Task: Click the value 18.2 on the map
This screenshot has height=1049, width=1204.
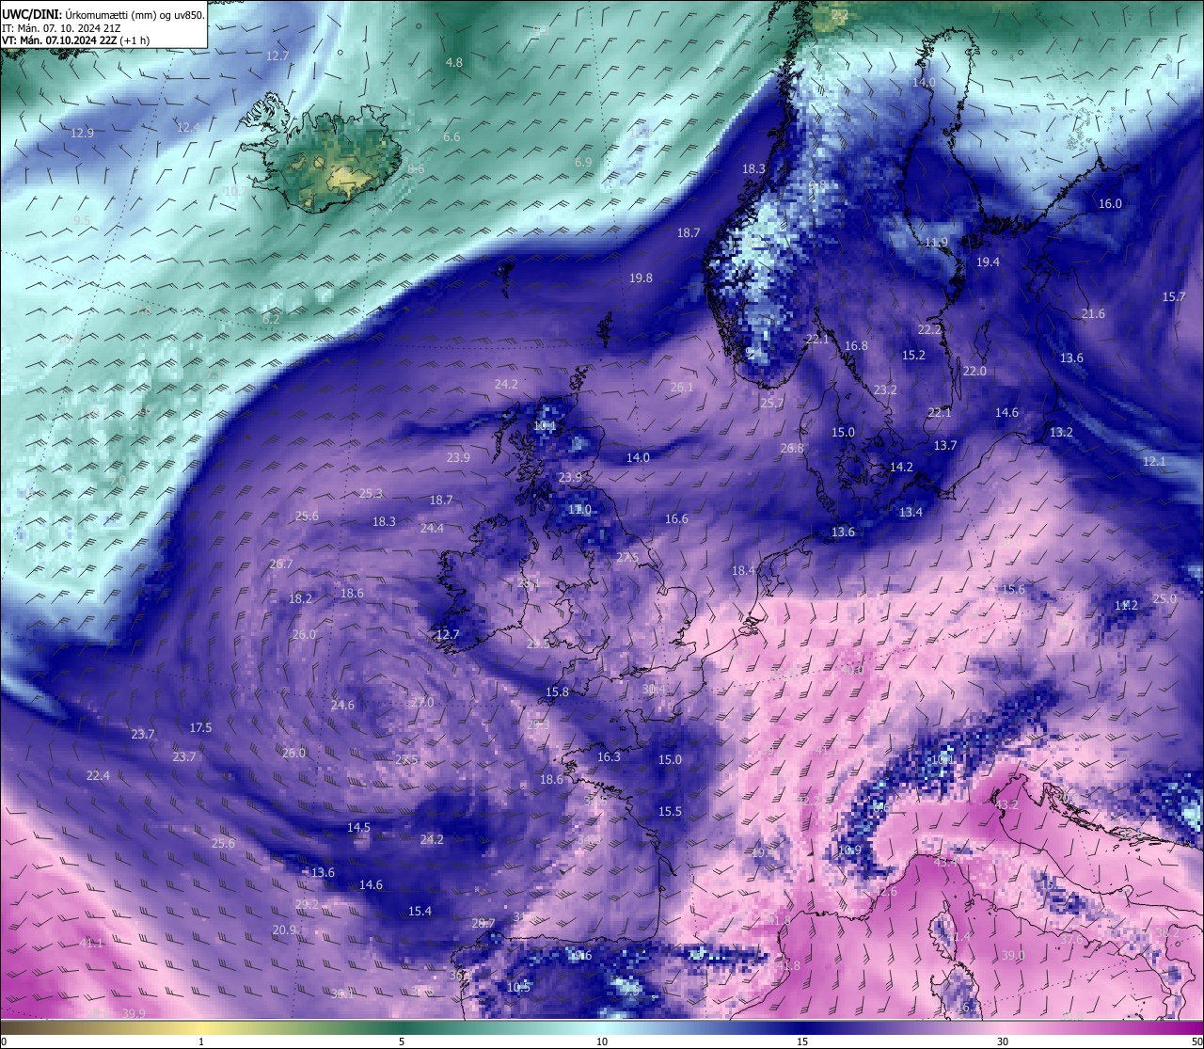Action: pyautogui.click(x=300, y=599)
